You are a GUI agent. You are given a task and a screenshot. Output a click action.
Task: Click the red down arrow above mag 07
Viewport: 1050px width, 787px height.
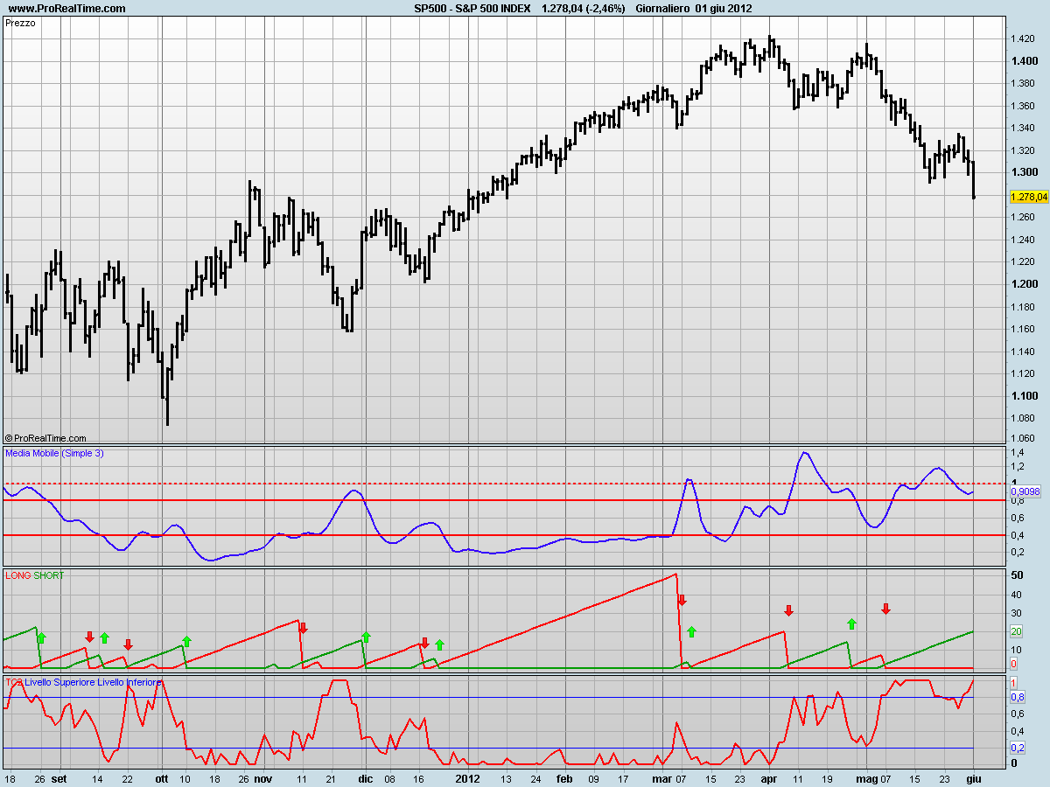point(885,609)
